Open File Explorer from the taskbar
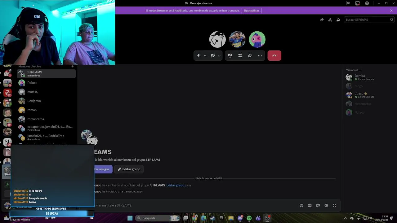Screen dimensions: 397x223 coord(231,218)
